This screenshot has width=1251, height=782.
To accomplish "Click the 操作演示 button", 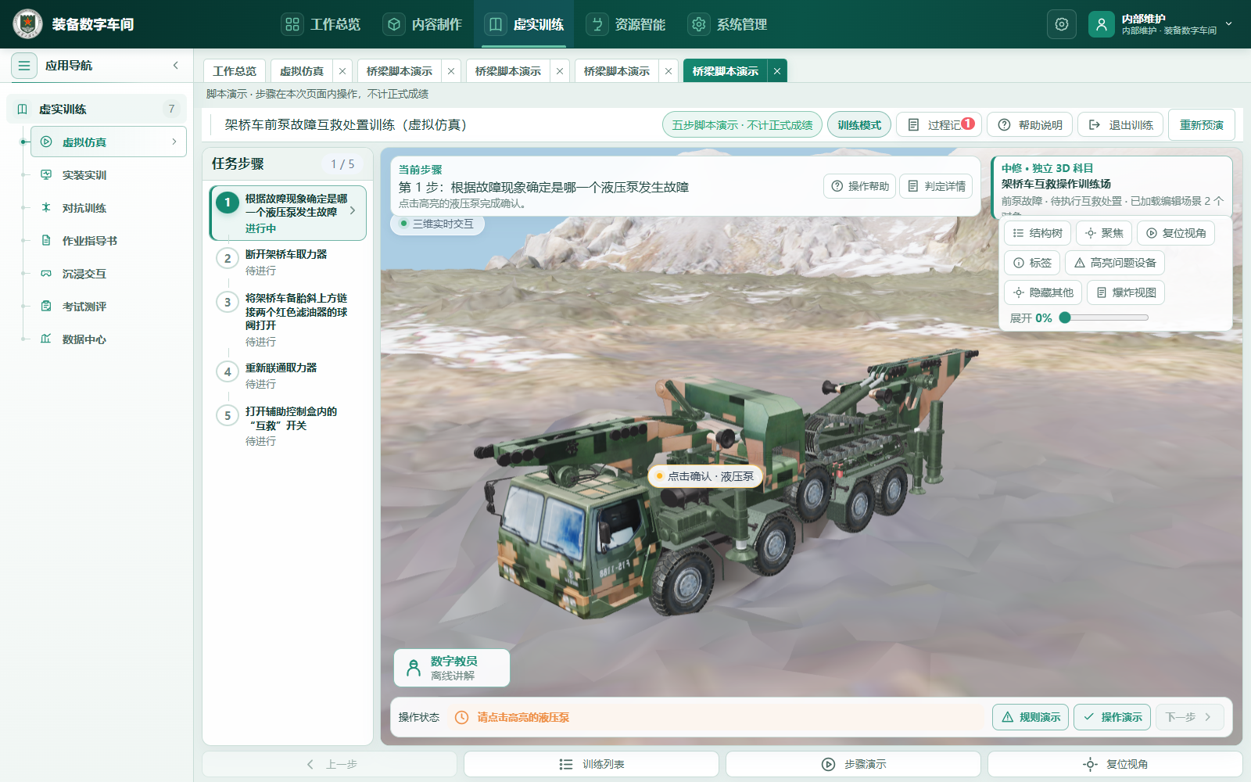I will click(1112, 717).
